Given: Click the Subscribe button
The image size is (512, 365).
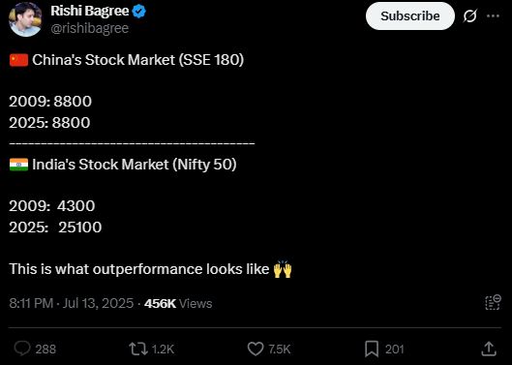Looking at the screenshot, I should (x=410, y=16).
